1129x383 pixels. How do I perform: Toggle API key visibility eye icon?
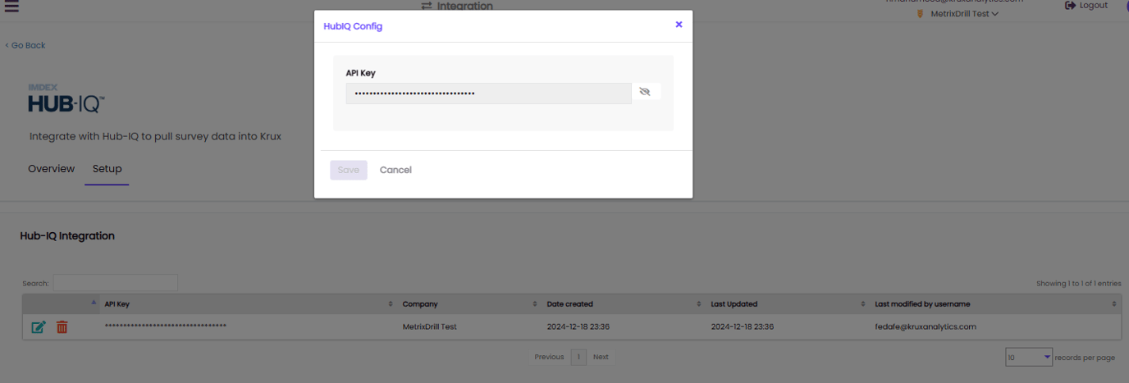pyautogui.click(x=645, y=92)
